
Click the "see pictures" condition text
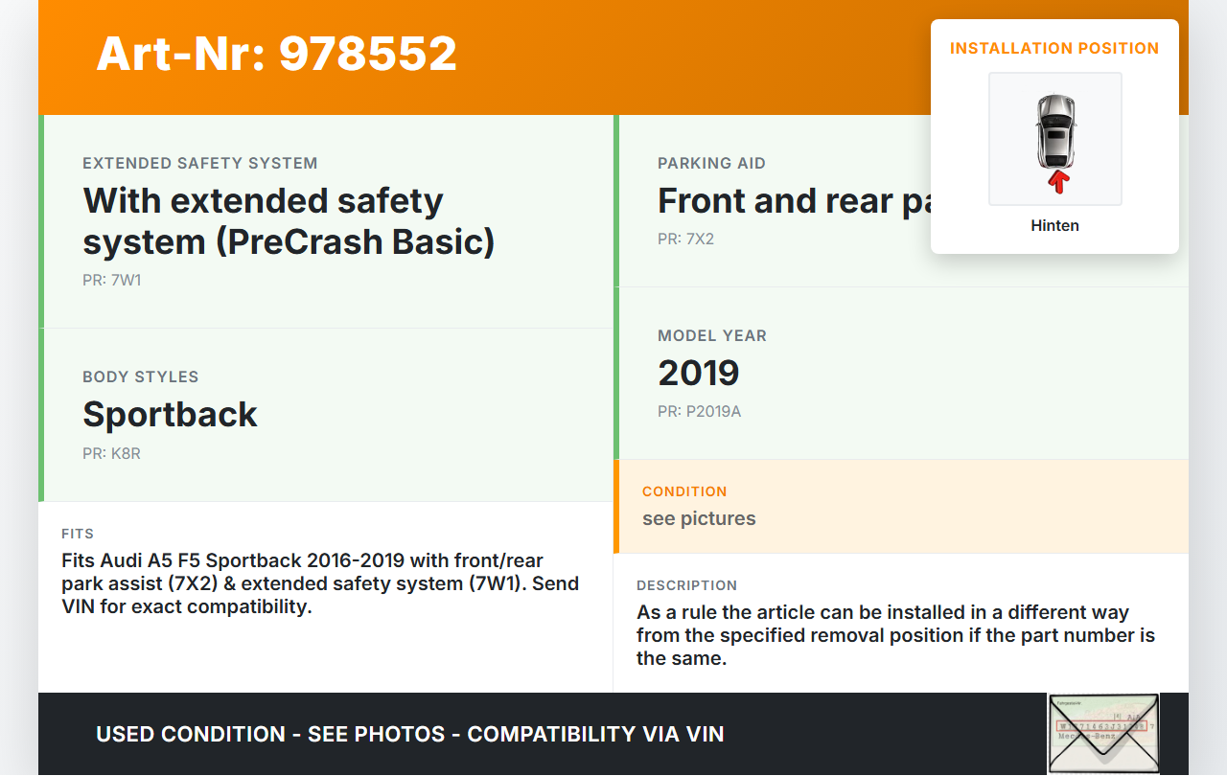pos(699,518)
